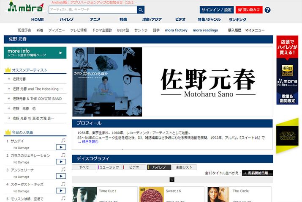The height and width of the screenshot is (202, 302).
Task: Open Sweet 16 album thumbnail
Action: 152,194
